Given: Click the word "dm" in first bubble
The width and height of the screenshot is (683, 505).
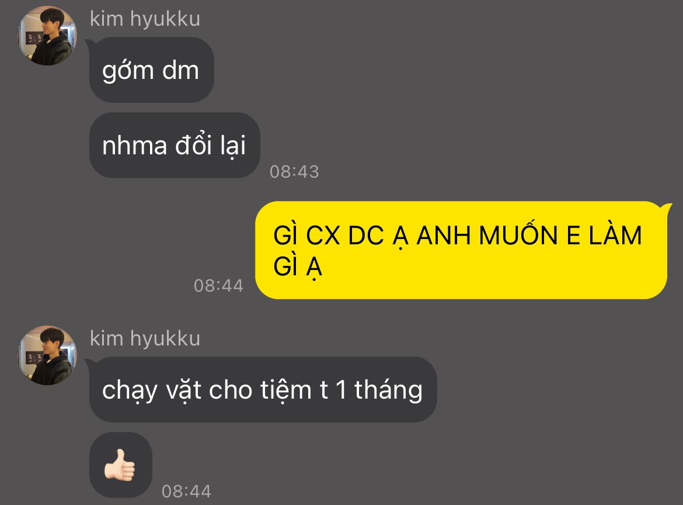Looking at the screenshot, I should coord(180,70).
